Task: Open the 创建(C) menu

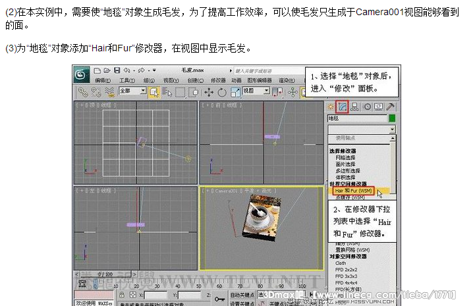Action: pyautogui.click(x=195, y=80)
